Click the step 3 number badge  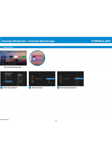(x=58, y=88)
